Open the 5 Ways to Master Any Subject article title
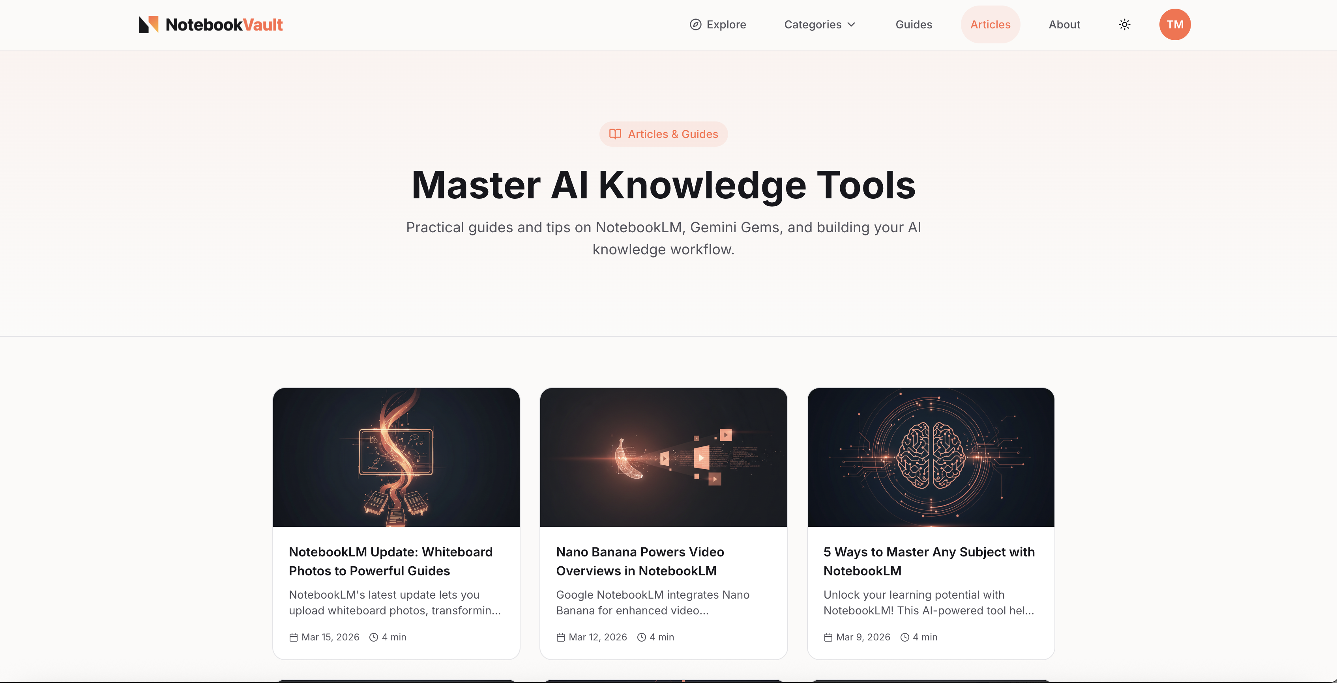Viewport: 1337px width, 683px height. (929, 561)
